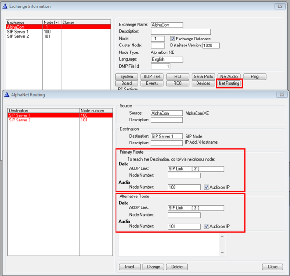
Task: Close AlphaNet Routing with title bar X
Action: (282, 94)
